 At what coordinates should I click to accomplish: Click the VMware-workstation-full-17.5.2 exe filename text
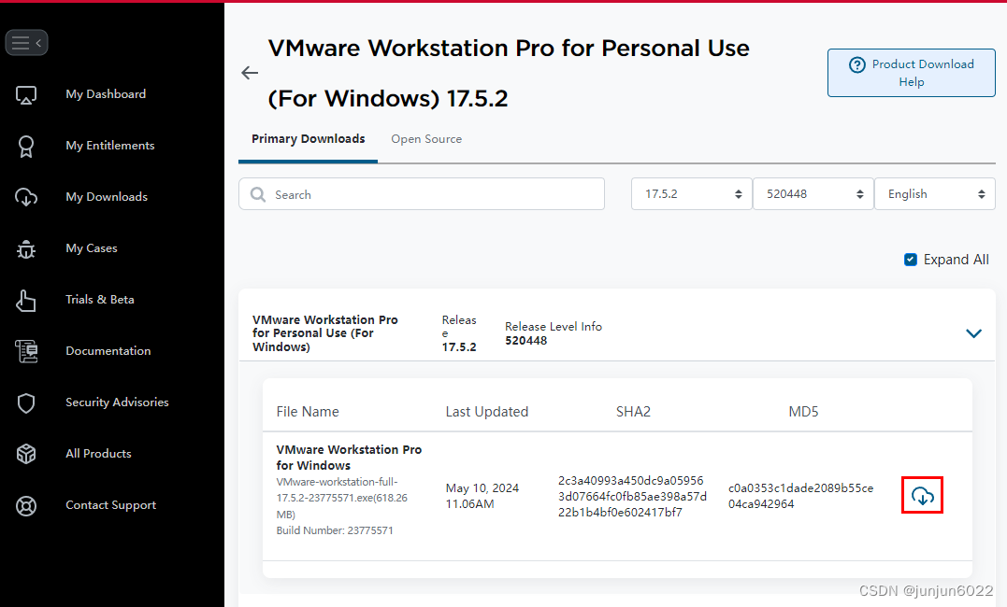(x=341, y=498)
